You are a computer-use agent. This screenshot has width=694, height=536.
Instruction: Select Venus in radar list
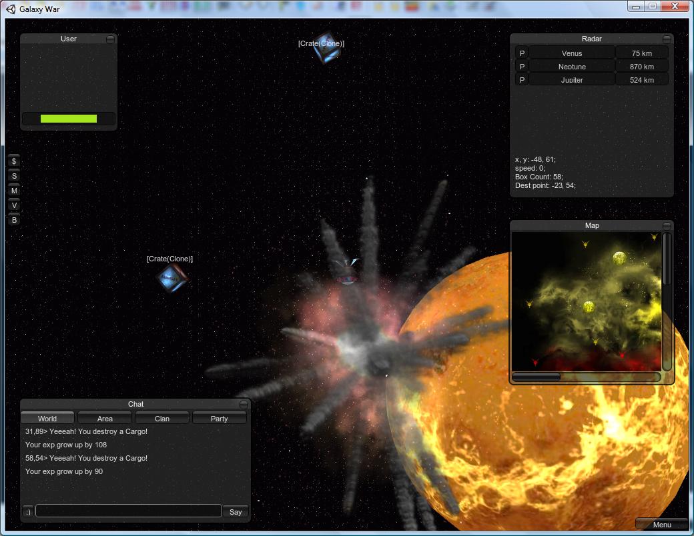point(572,53)
